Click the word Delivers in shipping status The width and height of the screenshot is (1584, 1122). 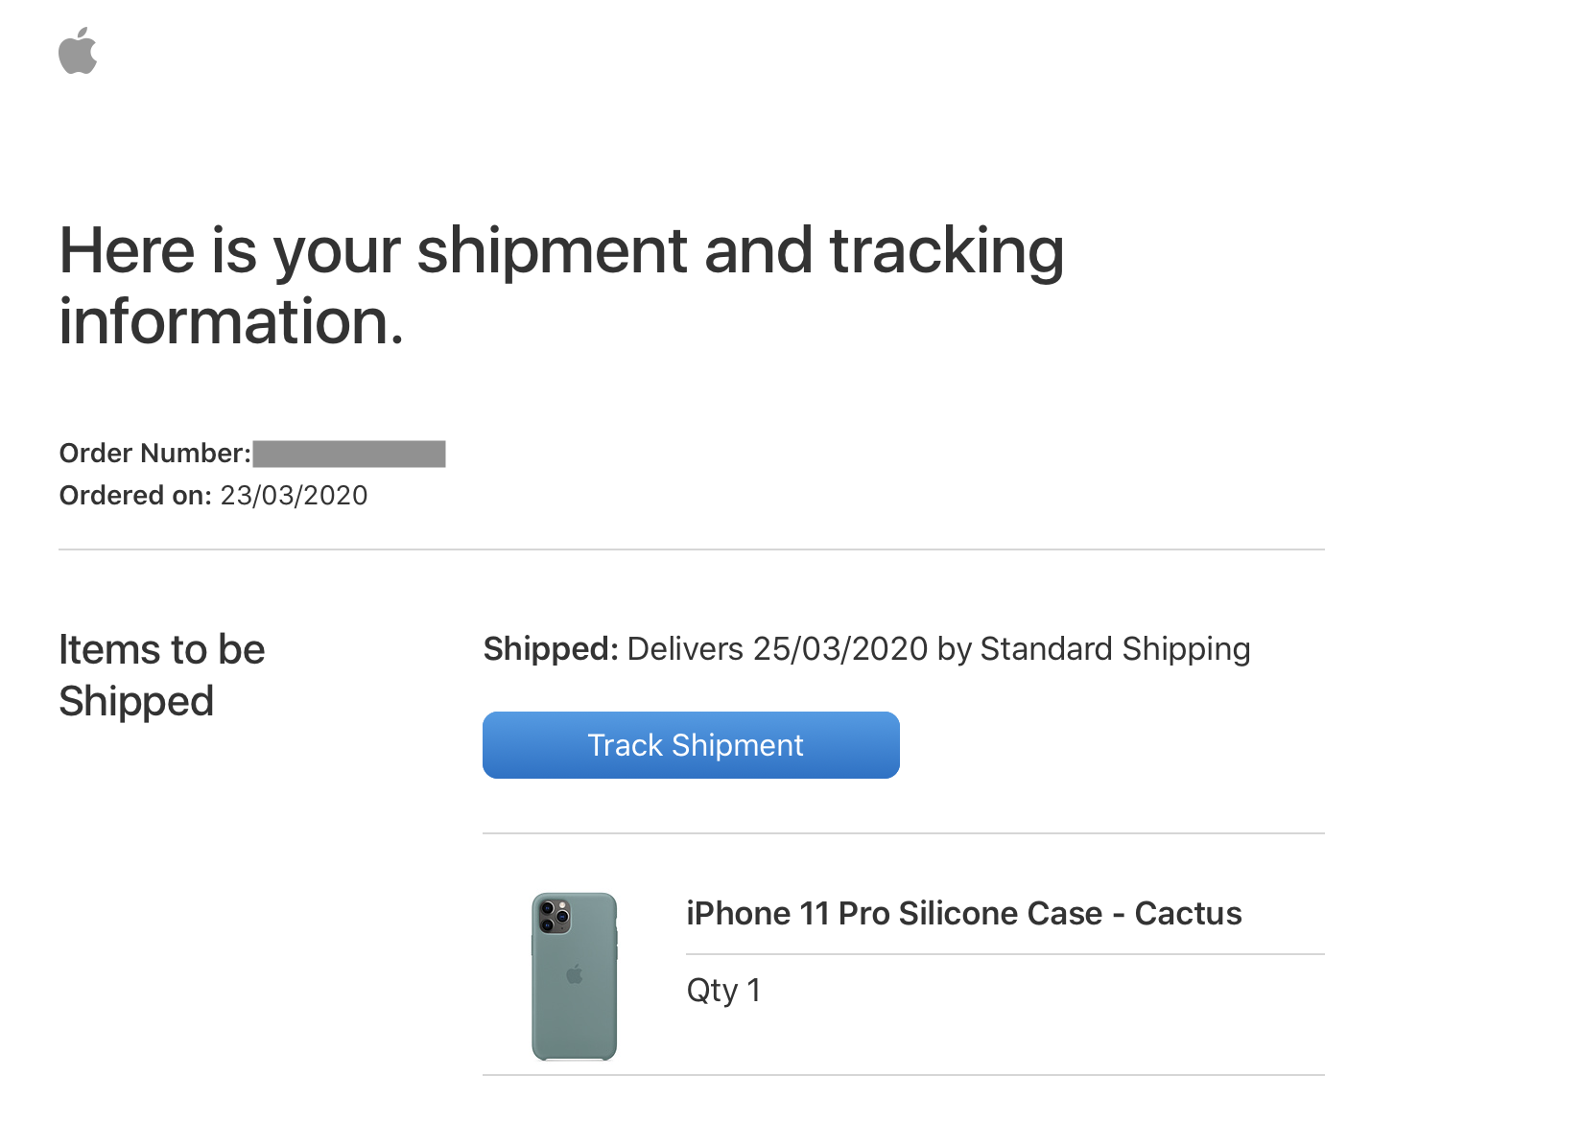coord(685,649)
